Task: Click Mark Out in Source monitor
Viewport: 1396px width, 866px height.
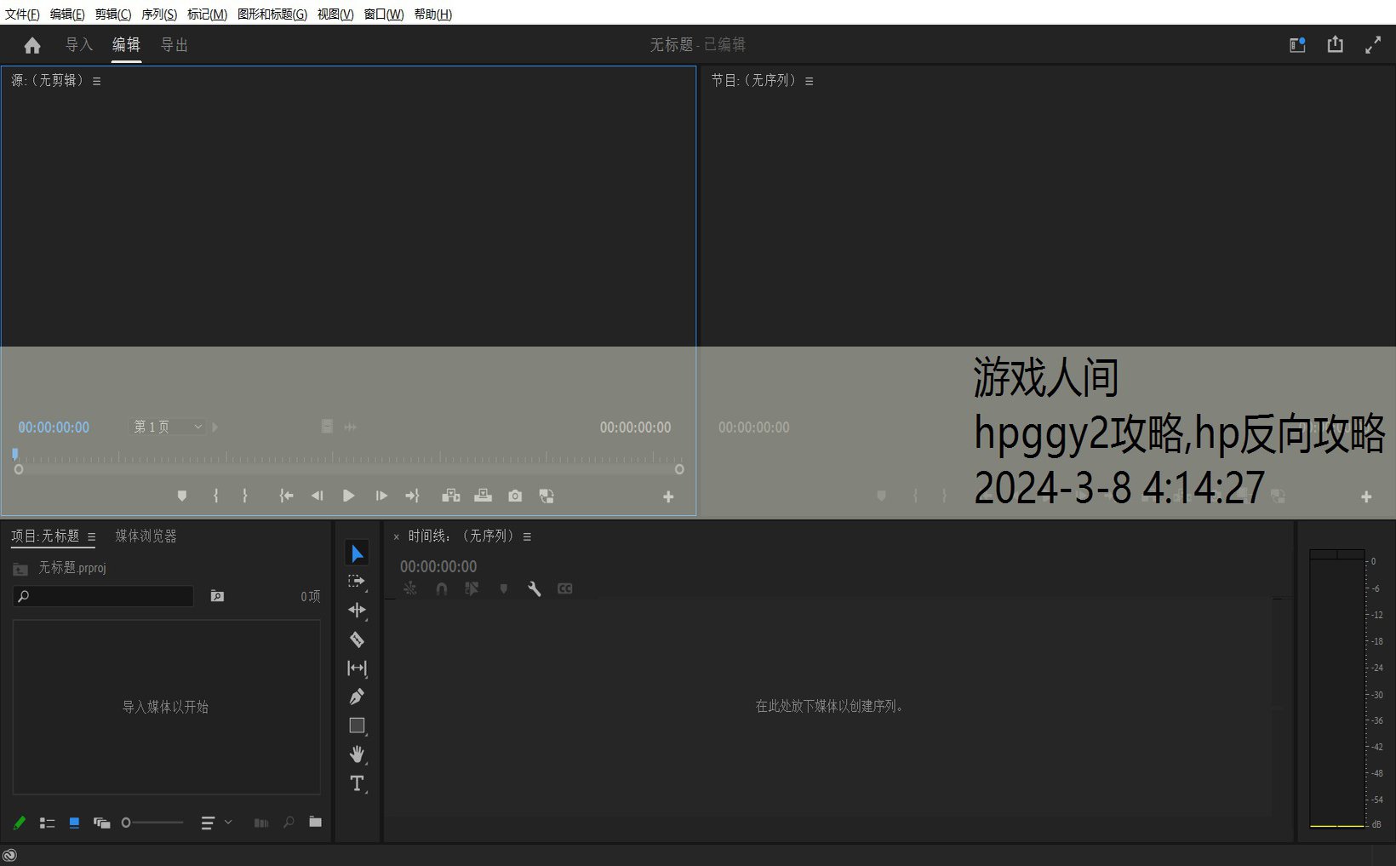Action: click(245, 496)
